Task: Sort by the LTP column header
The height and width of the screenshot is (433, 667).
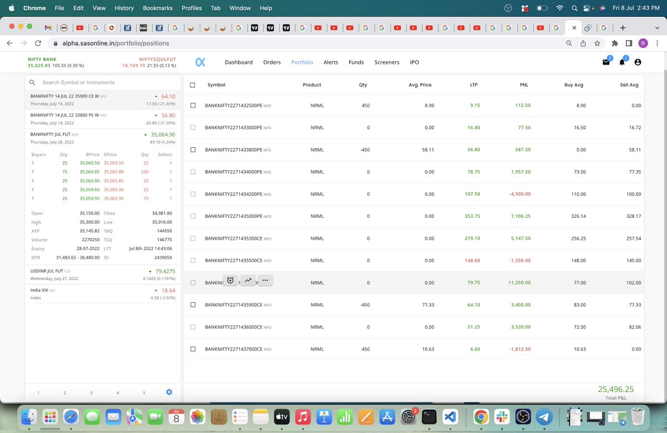Action: click(473, 85)
